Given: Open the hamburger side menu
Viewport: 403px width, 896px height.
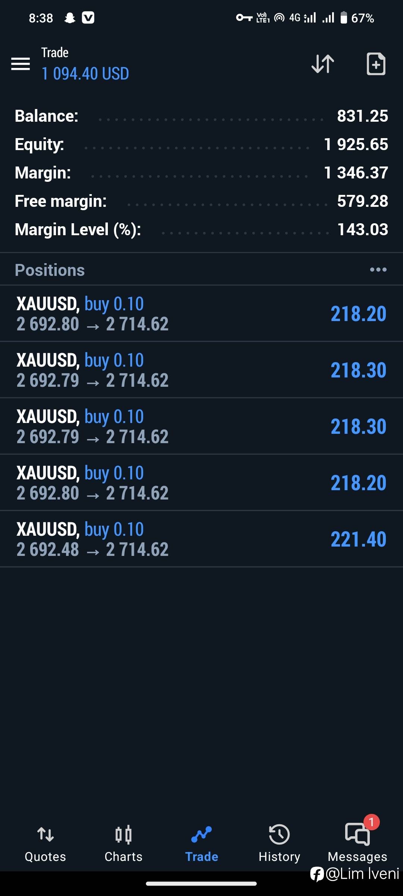Looking at the screenshot, I should (21, 64).
